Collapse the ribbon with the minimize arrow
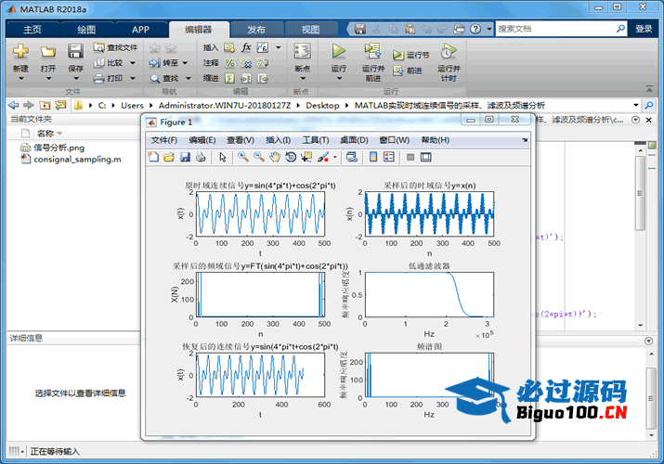This screenshot has height=464, width=664. pos(649,89)
